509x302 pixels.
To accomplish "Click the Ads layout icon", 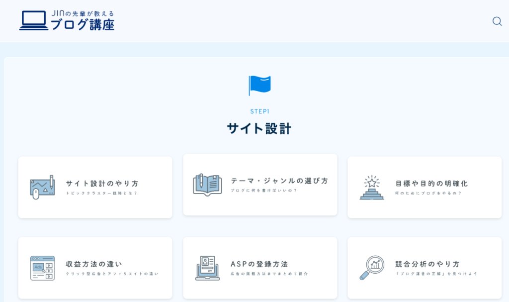I will [42, 268].
